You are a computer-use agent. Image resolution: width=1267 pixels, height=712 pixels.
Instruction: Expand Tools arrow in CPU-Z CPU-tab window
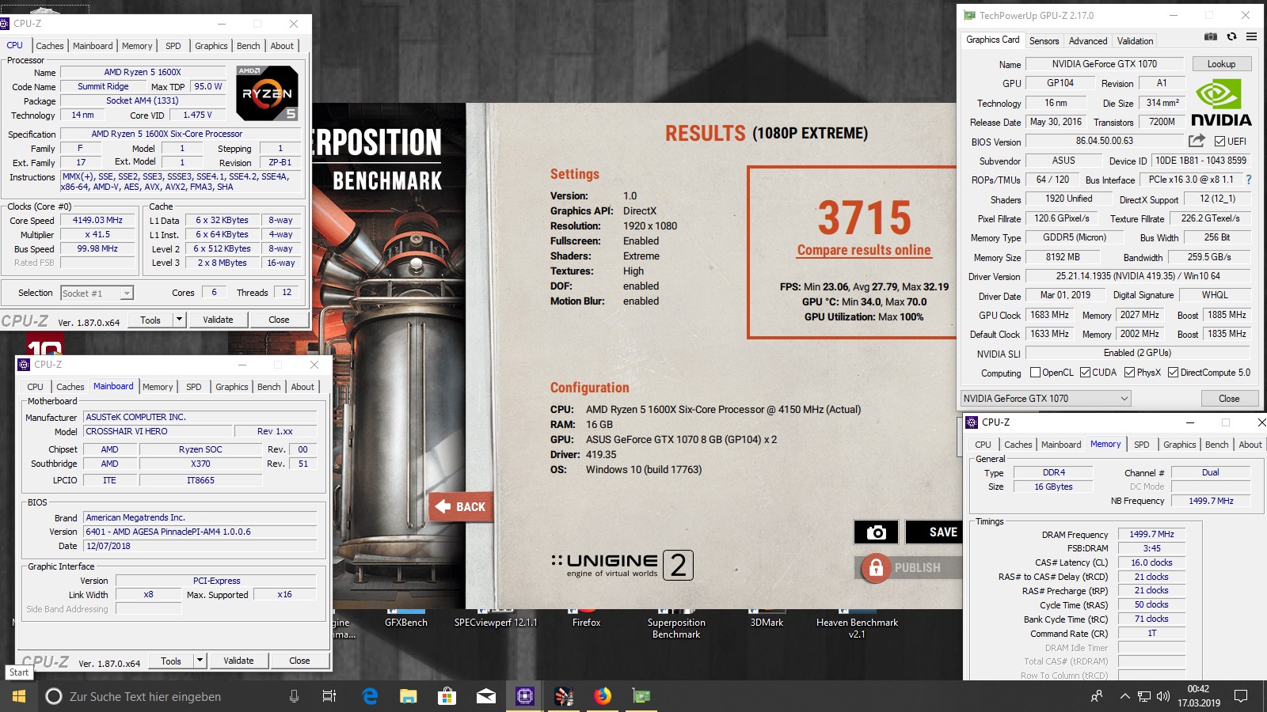(180, 320)
